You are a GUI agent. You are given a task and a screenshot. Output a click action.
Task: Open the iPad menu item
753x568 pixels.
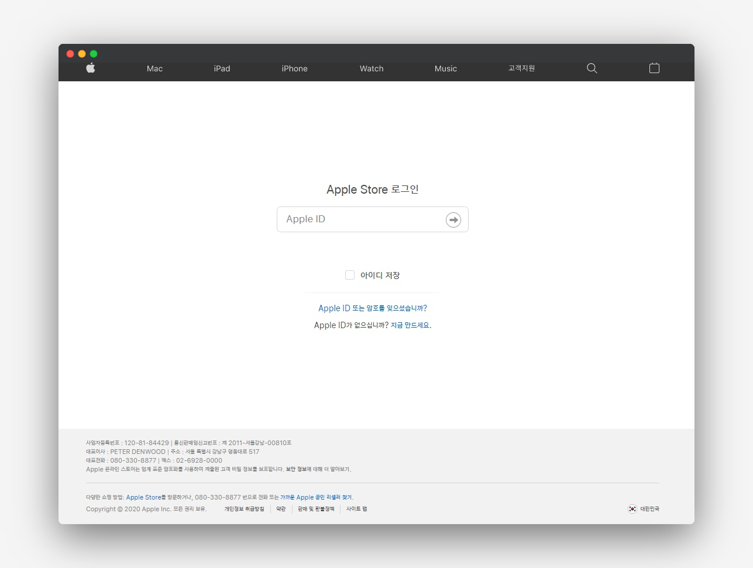tap(222, 68)
